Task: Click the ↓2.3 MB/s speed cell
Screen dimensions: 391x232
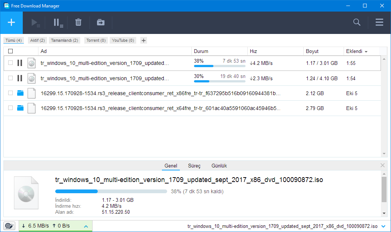Action: tap(261, 78)
